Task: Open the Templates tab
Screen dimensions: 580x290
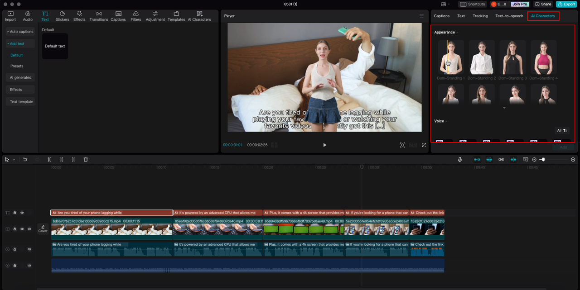Action: tap(176, 16)
